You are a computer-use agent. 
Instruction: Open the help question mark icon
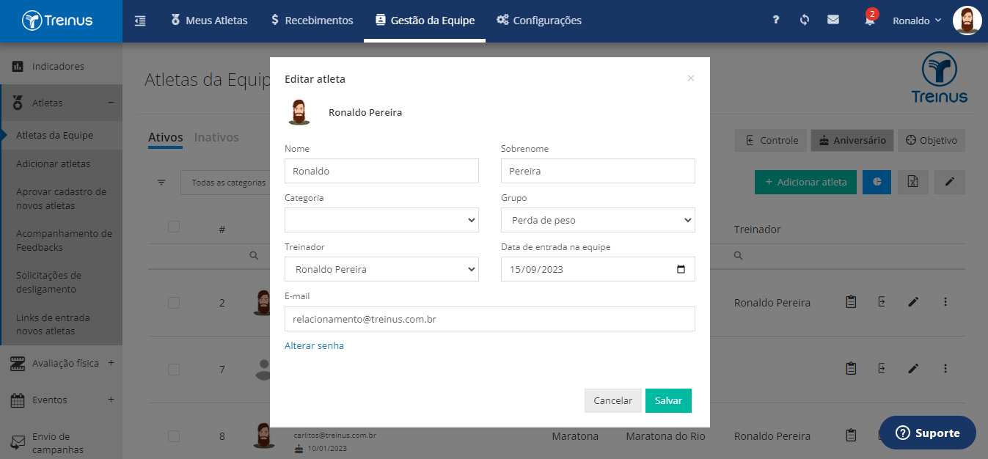coord(776,21)
